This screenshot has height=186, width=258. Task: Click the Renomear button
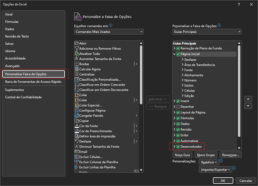point(231,155)
